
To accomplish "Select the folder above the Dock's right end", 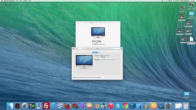I will click(187, 94).
